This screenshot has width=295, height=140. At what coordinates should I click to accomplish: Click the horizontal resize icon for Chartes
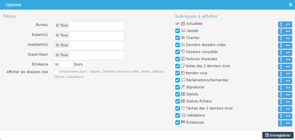288,38
